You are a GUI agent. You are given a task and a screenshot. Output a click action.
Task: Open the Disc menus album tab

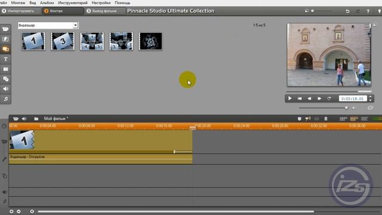5,79
